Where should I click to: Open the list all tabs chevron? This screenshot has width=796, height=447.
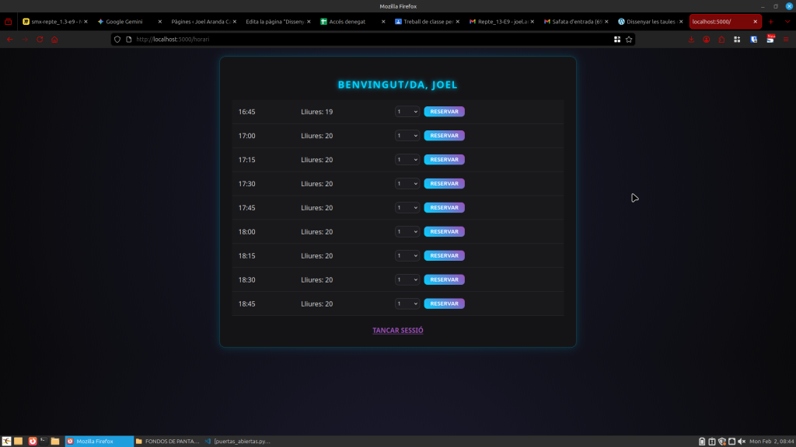(787, 22)
